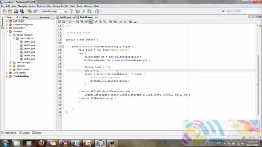This screenshot has width=262, height=147.
Task: Click the Previous Bookmark icon
Action: (96, 22)
